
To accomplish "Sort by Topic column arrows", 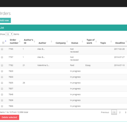I will (x=111, y=41).
